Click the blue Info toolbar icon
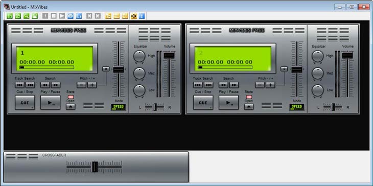 click(x=142, y=16)
